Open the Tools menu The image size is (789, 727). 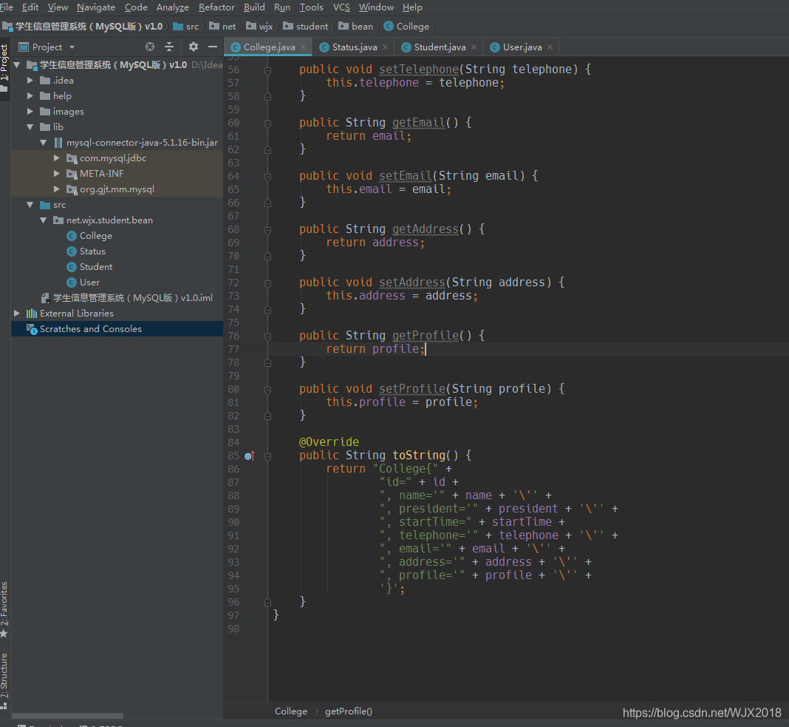click(x=312, y=7)
